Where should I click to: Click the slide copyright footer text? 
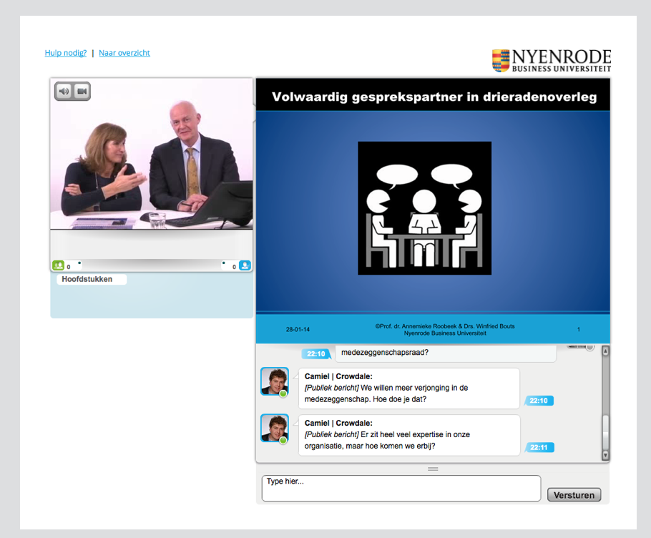tap(445, 330)
